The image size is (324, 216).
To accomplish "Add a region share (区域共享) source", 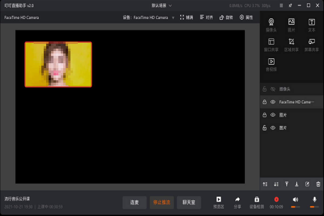I will (291, 45).
